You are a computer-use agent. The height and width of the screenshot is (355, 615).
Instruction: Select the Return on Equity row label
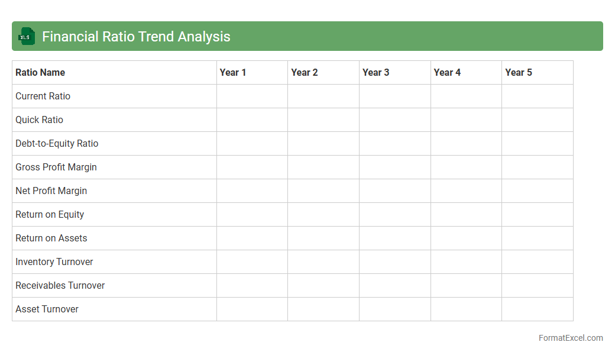pyautogui.click(x=50, y=214)
